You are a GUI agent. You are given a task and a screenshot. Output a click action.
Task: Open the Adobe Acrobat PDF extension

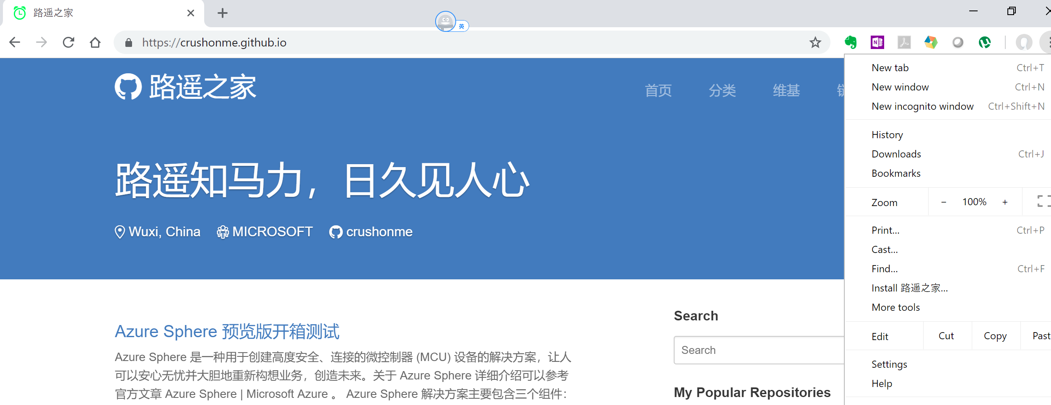(904, 42)
